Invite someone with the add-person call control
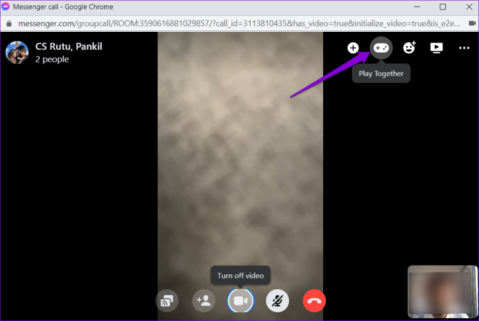This screenshot has height=321, width=479. coord(203,300)
